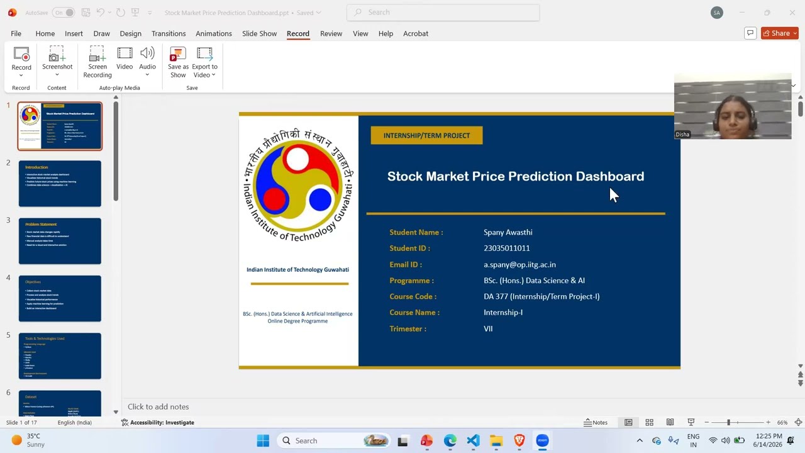This screenshot has width=805, height=453.
Task: Switch to the Transitions tab
Action: point(169,33)
